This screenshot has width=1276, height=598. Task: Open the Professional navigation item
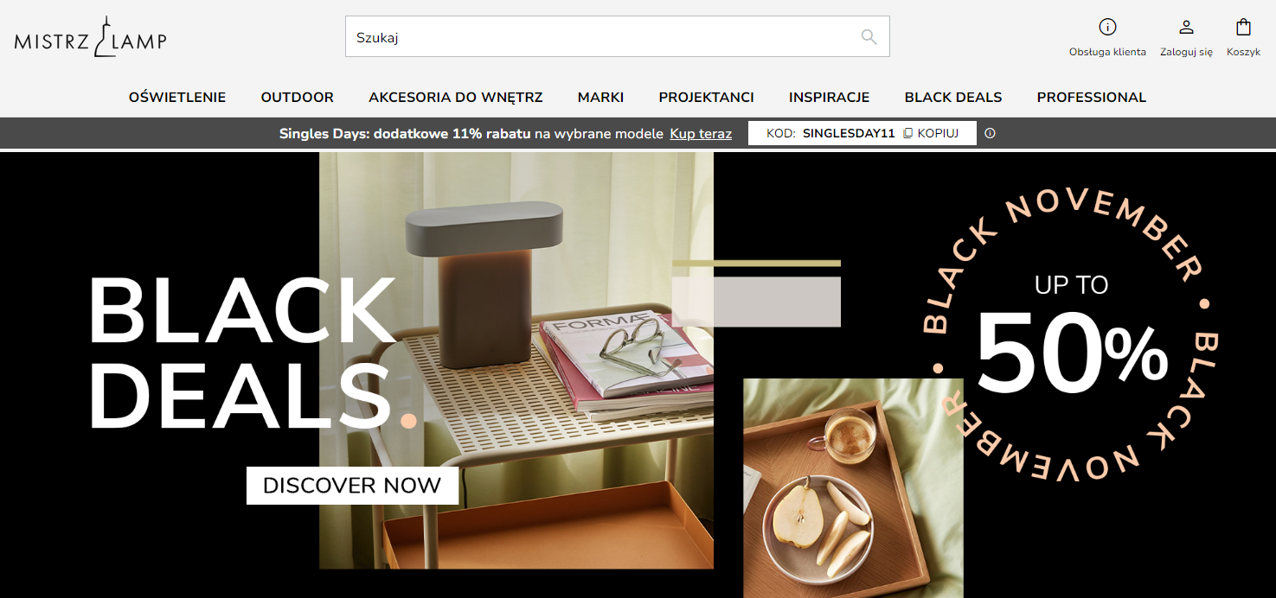(1092, 98)
